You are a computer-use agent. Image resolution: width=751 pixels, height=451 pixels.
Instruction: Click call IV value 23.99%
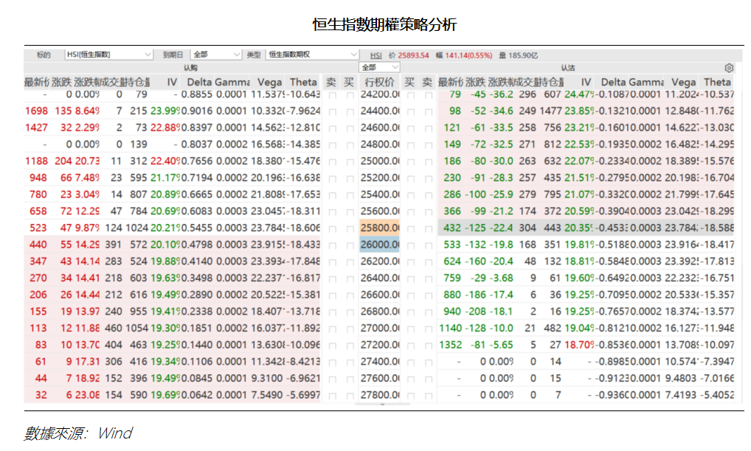coord(165,111)
